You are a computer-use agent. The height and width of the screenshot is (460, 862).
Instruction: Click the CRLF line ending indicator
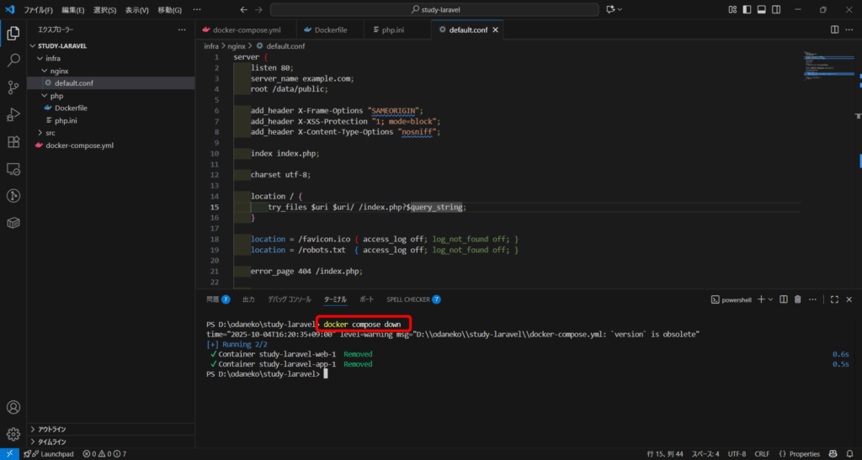click(x=763, y=454)
